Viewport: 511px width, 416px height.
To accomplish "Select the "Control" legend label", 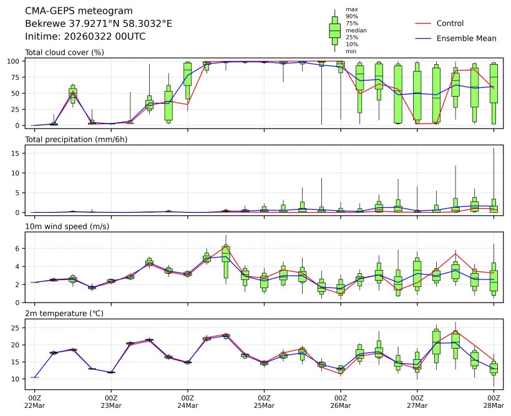I will tap(450, 24).
